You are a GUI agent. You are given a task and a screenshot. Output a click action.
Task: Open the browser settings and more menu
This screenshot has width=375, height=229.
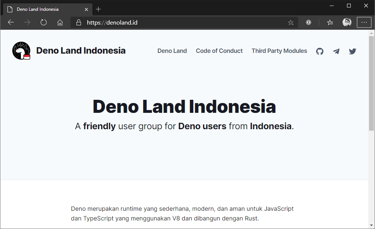click(364, 22)
